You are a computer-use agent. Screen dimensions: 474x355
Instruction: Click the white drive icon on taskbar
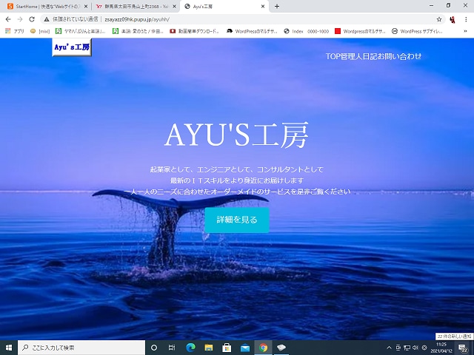pos(281,348)
